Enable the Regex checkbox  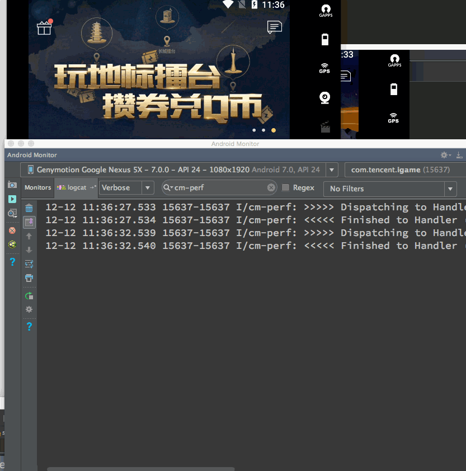pyautogui.click(x=285, y=187)
